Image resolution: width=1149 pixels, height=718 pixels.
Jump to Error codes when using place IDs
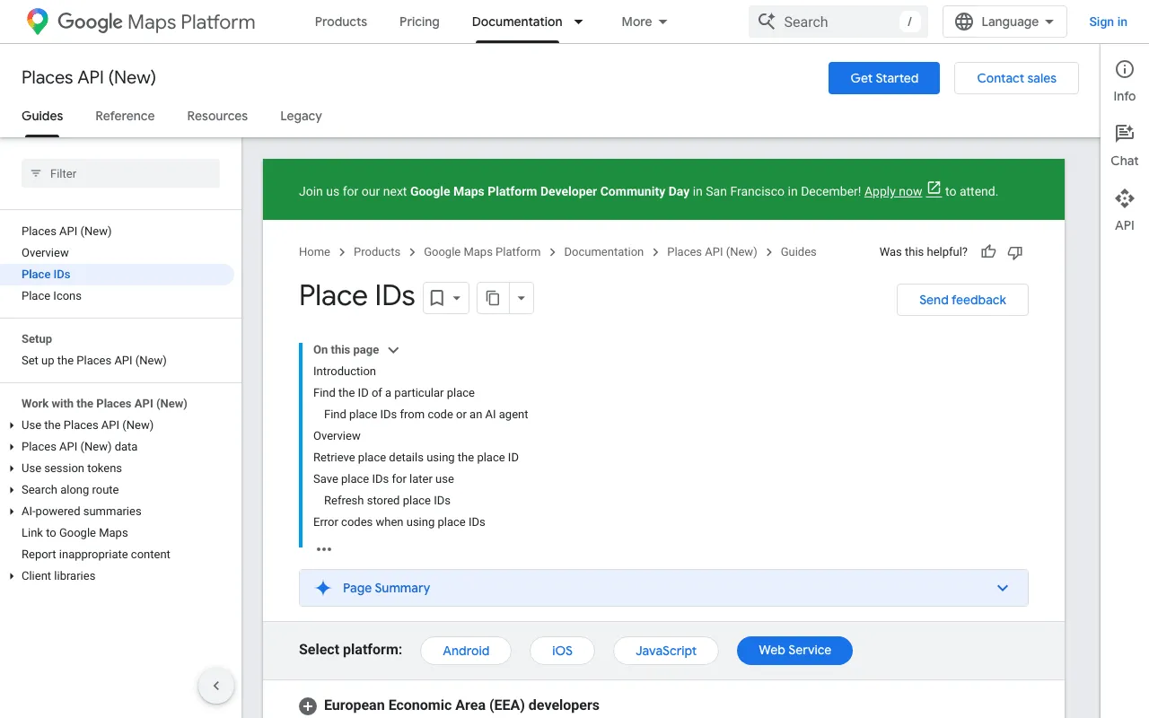399,522
